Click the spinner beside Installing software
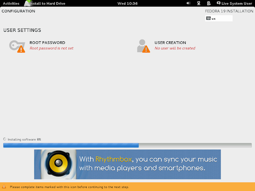The height and width of the screenshot is (191, 255). click(4, 139)
